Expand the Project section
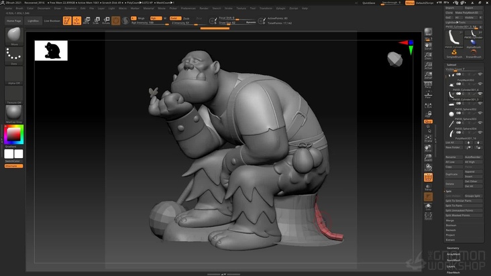This screenshot has height=276, width=491. point(450,235)
